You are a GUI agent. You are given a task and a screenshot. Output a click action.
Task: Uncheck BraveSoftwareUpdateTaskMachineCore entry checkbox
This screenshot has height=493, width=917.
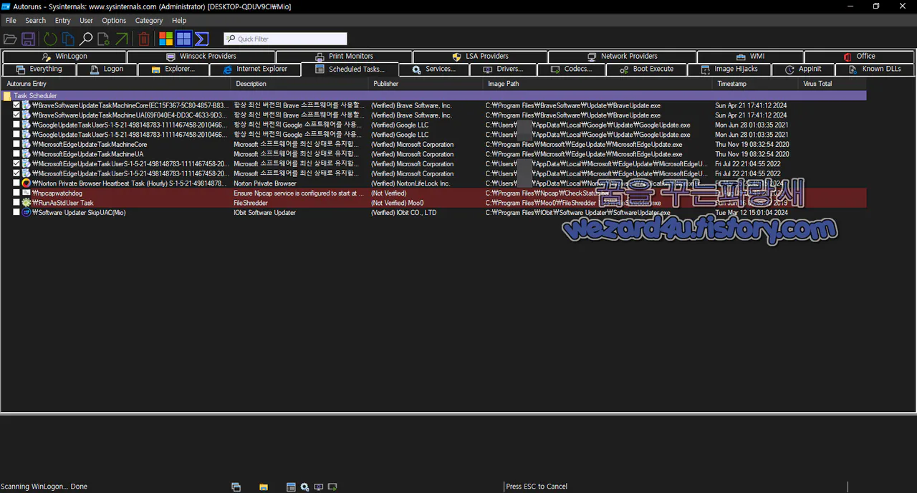click(16, 105)
